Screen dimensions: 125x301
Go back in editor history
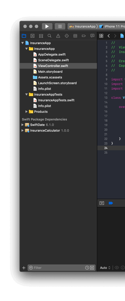pos(109,36)
